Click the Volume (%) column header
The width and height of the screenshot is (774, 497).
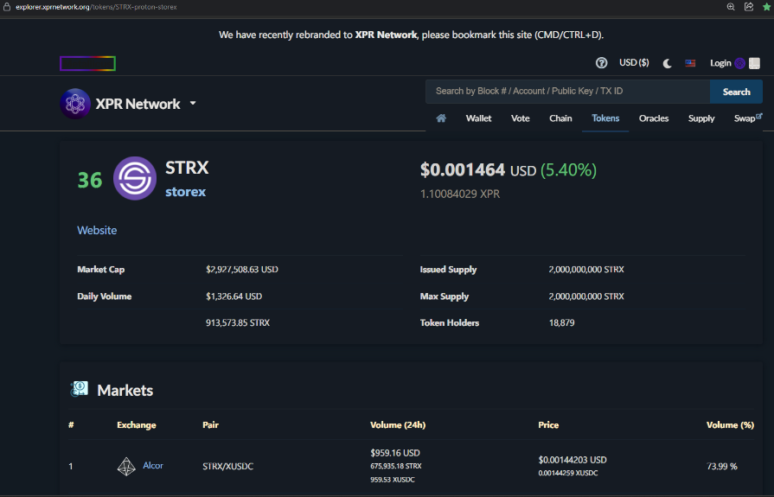click(730, 425)
